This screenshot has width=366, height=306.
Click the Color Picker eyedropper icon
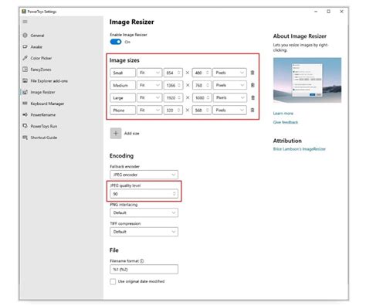tap(25, 58)
